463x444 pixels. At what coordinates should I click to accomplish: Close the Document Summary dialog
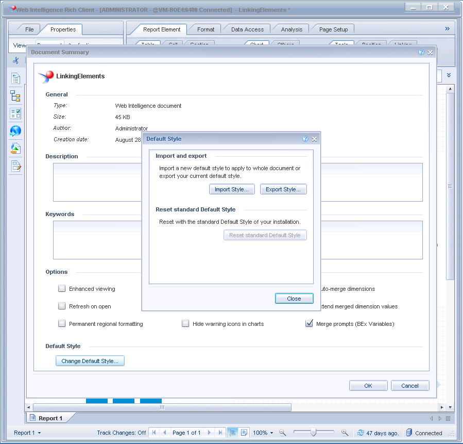click(x=430, y=53)
